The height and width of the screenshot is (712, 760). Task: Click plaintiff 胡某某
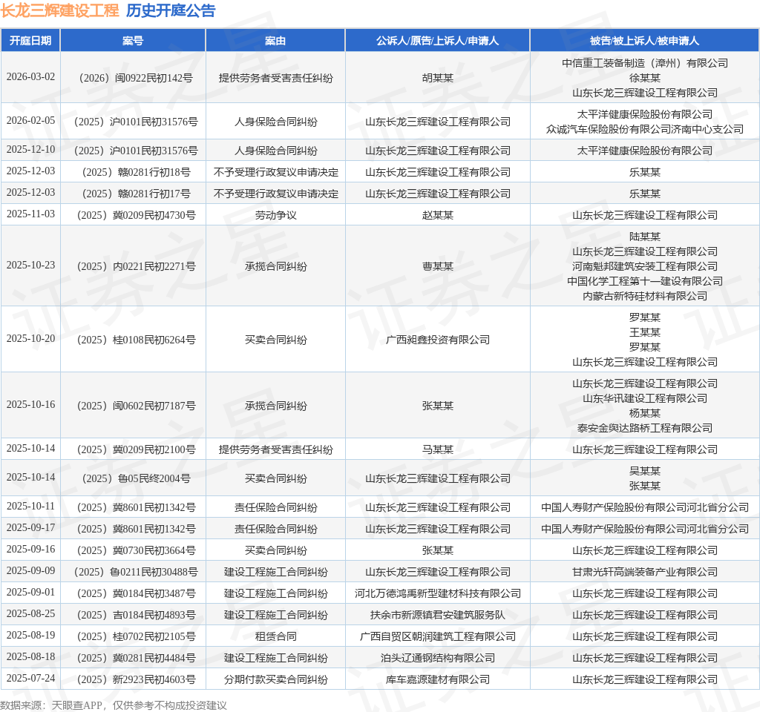coord(437,78)
